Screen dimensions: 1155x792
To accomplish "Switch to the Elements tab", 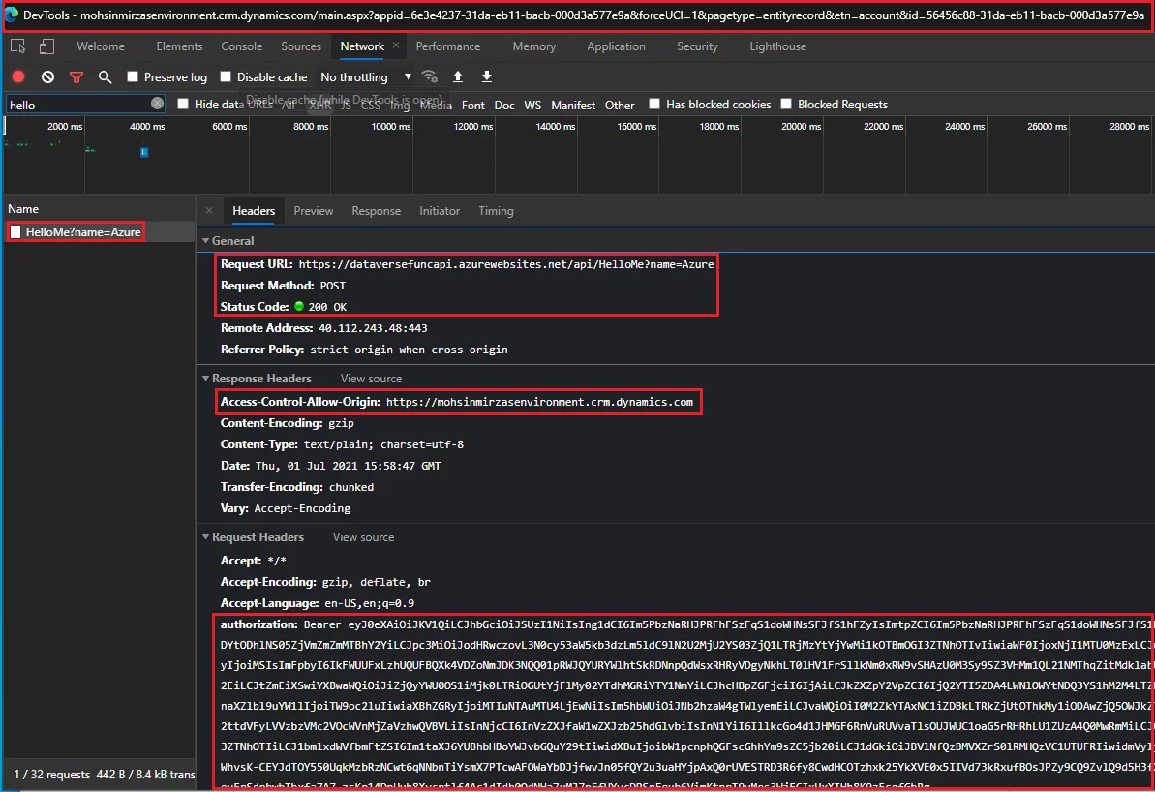I will [x=179, y=46].
